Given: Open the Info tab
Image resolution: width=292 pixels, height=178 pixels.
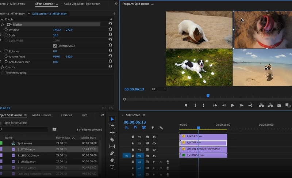Looking at the screenshot, I should (85, 115).
